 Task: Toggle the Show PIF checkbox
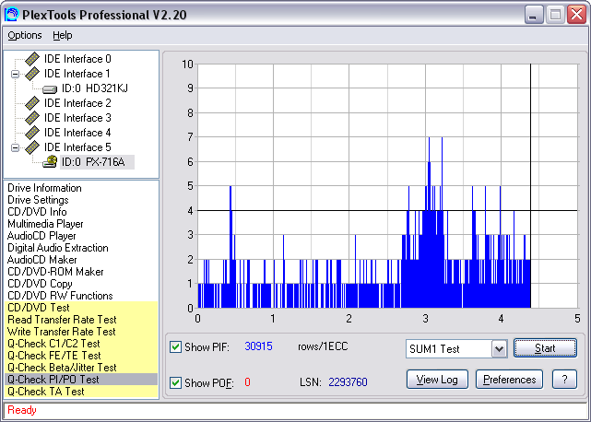tap(175, 346)
